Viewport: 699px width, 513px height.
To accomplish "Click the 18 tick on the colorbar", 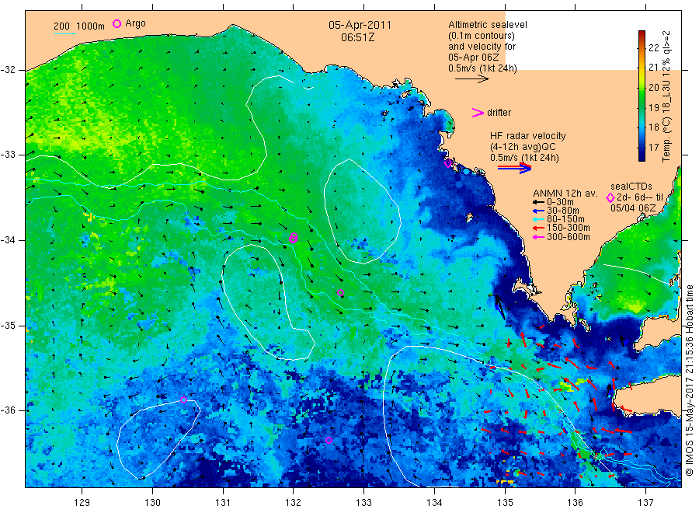I will [653, 127].
